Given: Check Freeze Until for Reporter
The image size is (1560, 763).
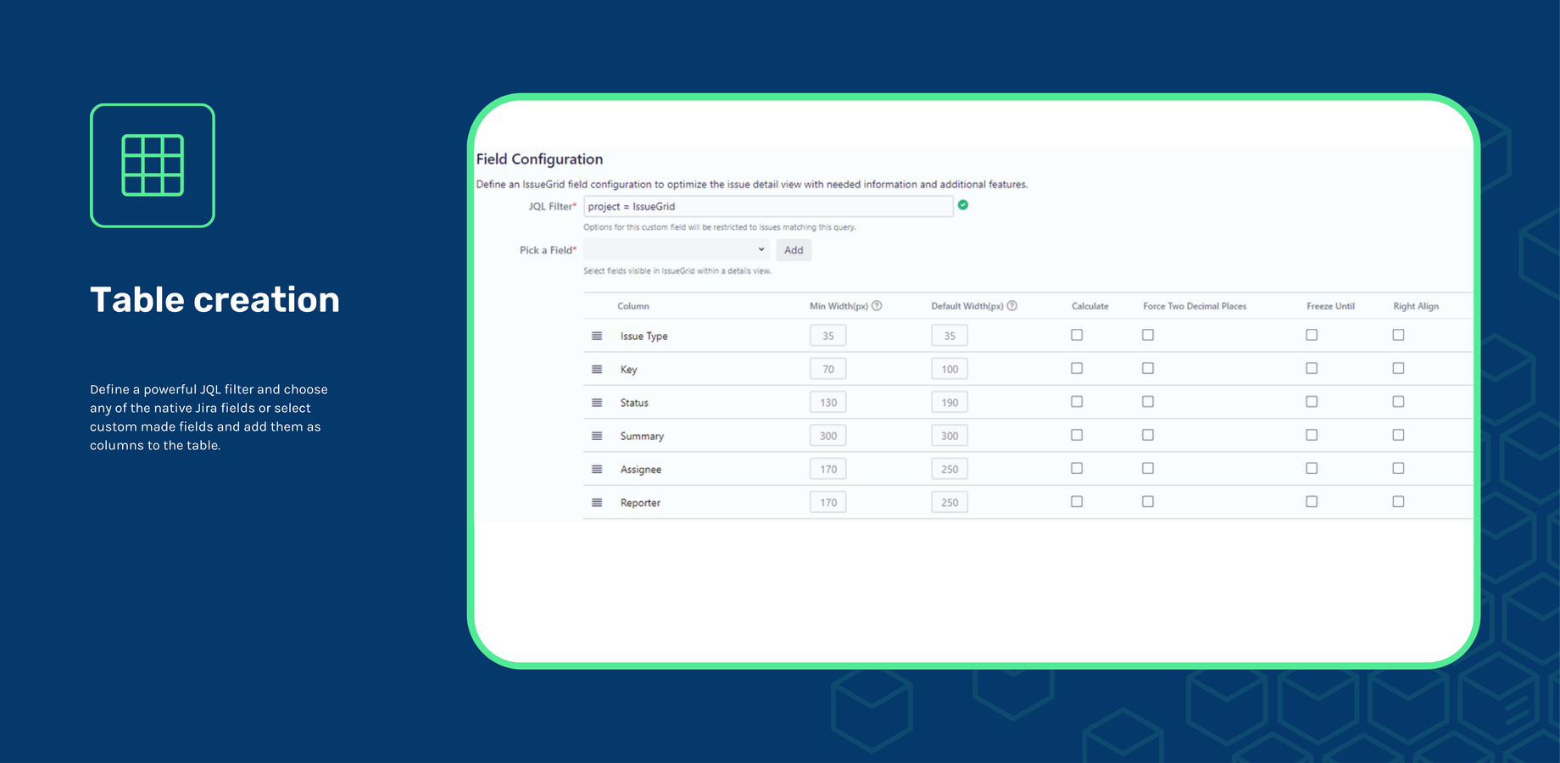Looking at the screenshot, I should tap(1312, 502).
